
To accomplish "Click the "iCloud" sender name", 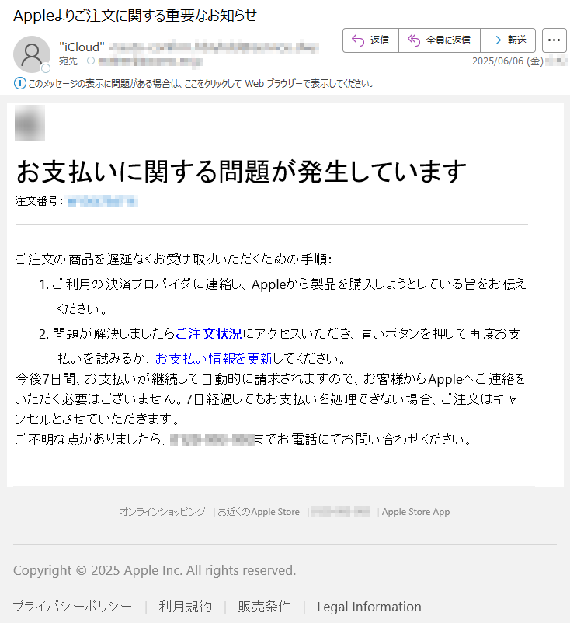I will pyautogui.click(x=82, y=47).
